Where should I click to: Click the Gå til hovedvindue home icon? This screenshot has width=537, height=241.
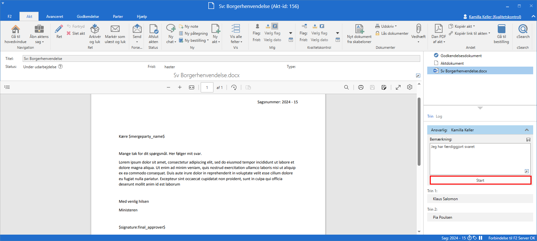click(15, 29)
